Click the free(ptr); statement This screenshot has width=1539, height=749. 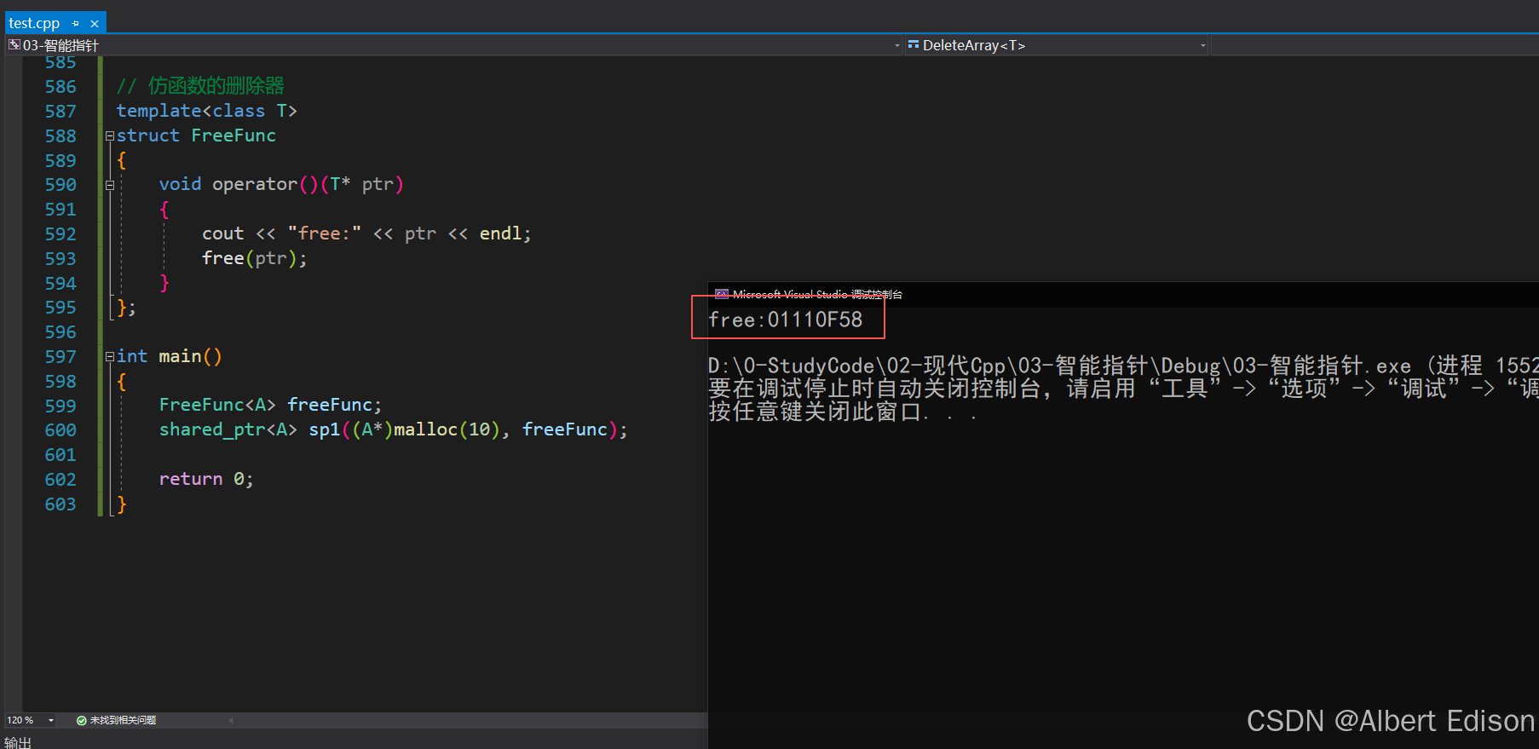tap(254, 258)
